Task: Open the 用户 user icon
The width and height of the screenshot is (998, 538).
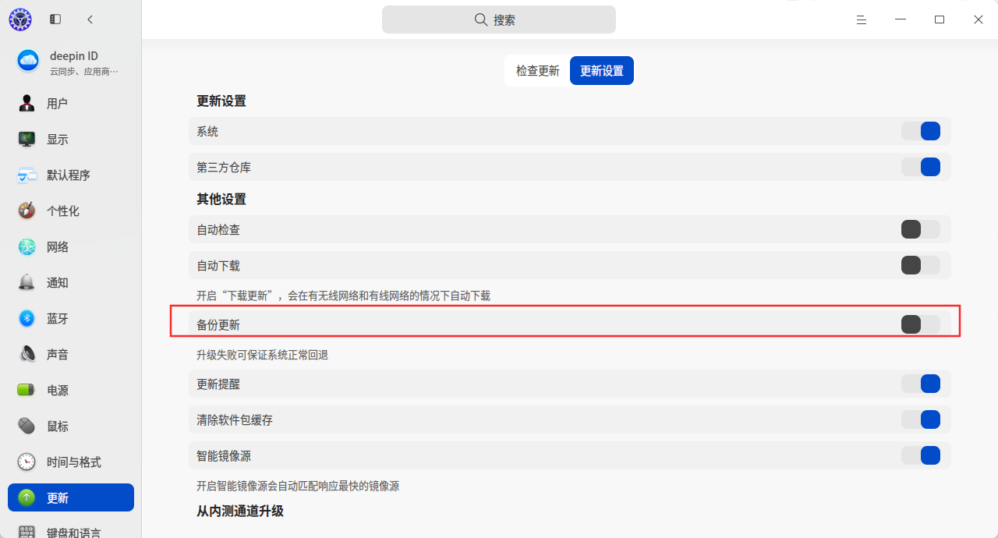Action: click(27, 104)
